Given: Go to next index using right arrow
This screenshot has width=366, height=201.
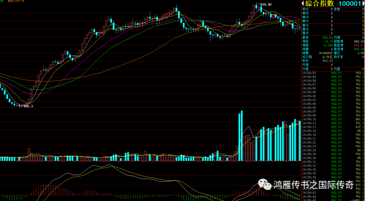Looking at the screenshot, I should [x=363, y=3].
